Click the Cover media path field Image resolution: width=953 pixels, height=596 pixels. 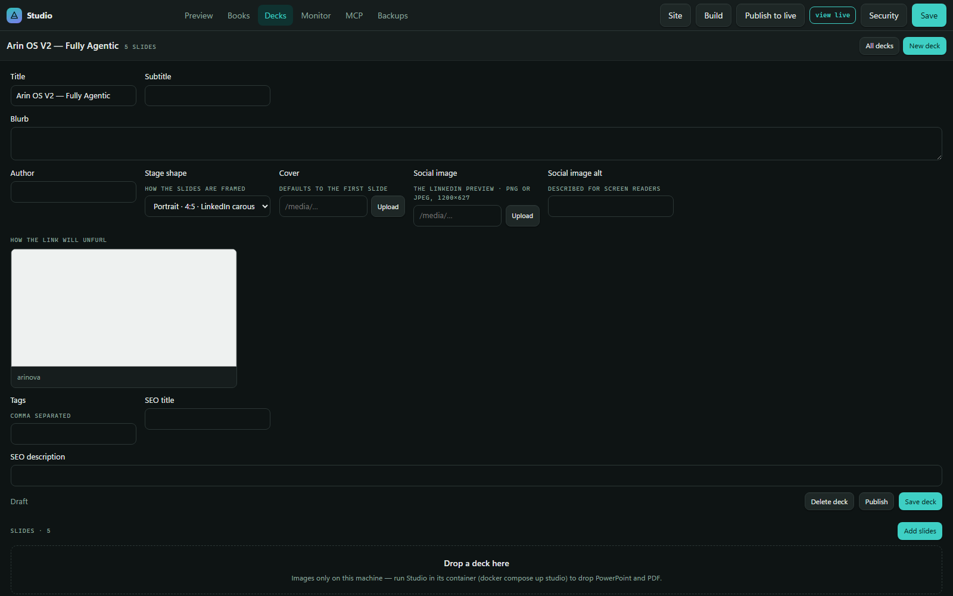pos(323,207)
